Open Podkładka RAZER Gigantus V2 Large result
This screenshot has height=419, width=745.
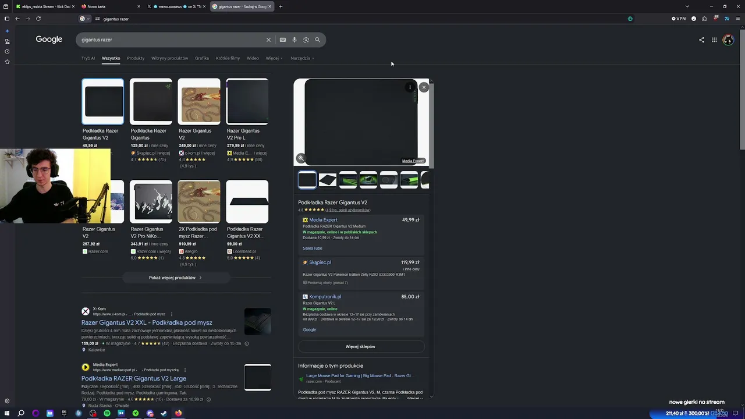point(134,378)
